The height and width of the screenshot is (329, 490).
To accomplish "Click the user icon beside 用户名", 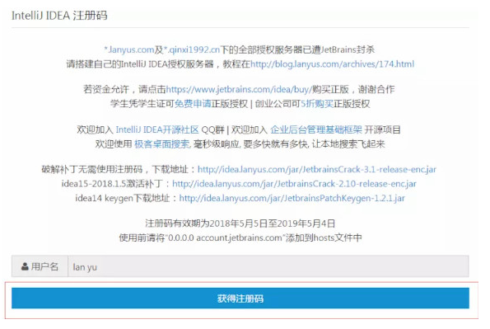I will [25, 266].
